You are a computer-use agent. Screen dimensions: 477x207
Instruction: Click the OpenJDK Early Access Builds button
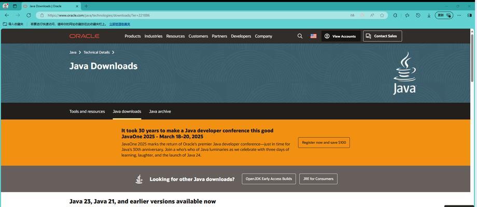tap(269, 179)
